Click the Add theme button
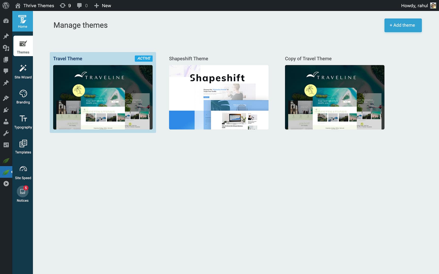439x274 pixels. 403,25
